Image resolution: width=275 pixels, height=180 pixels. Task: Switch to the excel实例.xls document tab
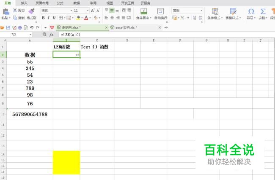[136, 28]
